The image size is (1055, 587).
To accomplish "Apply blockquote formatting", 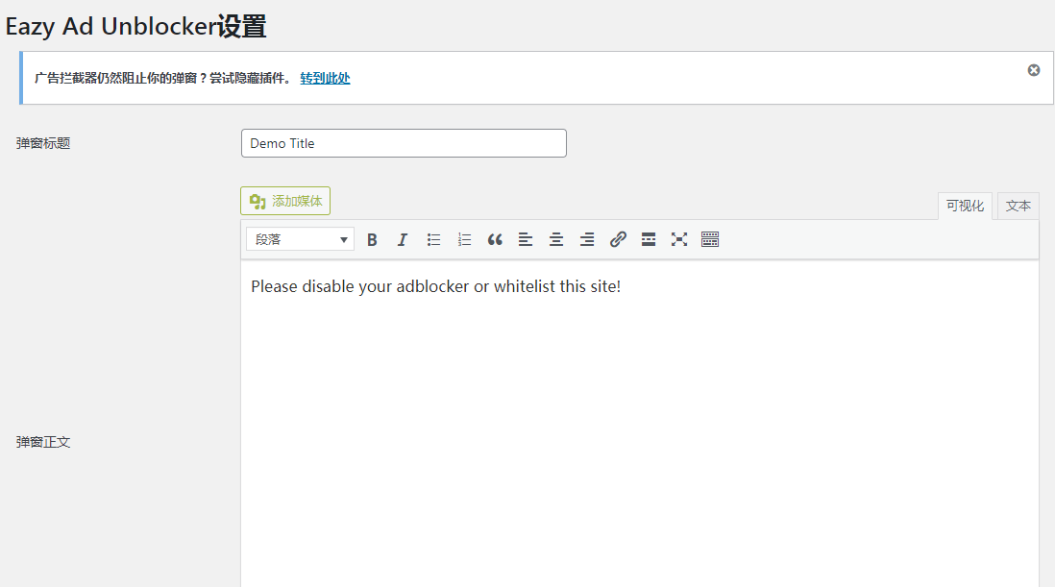I will point(495,239).
